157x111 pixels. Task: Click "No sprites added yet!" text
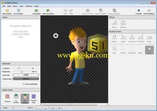[21, 26]
